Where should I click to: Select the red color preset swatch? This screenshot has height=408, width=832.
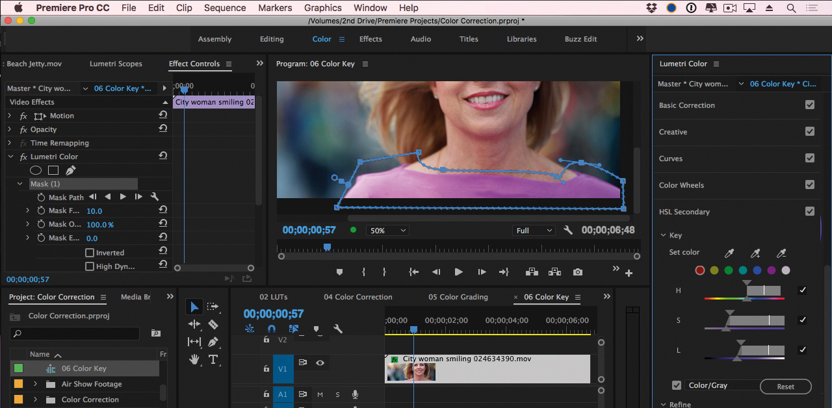coord(700,270)
